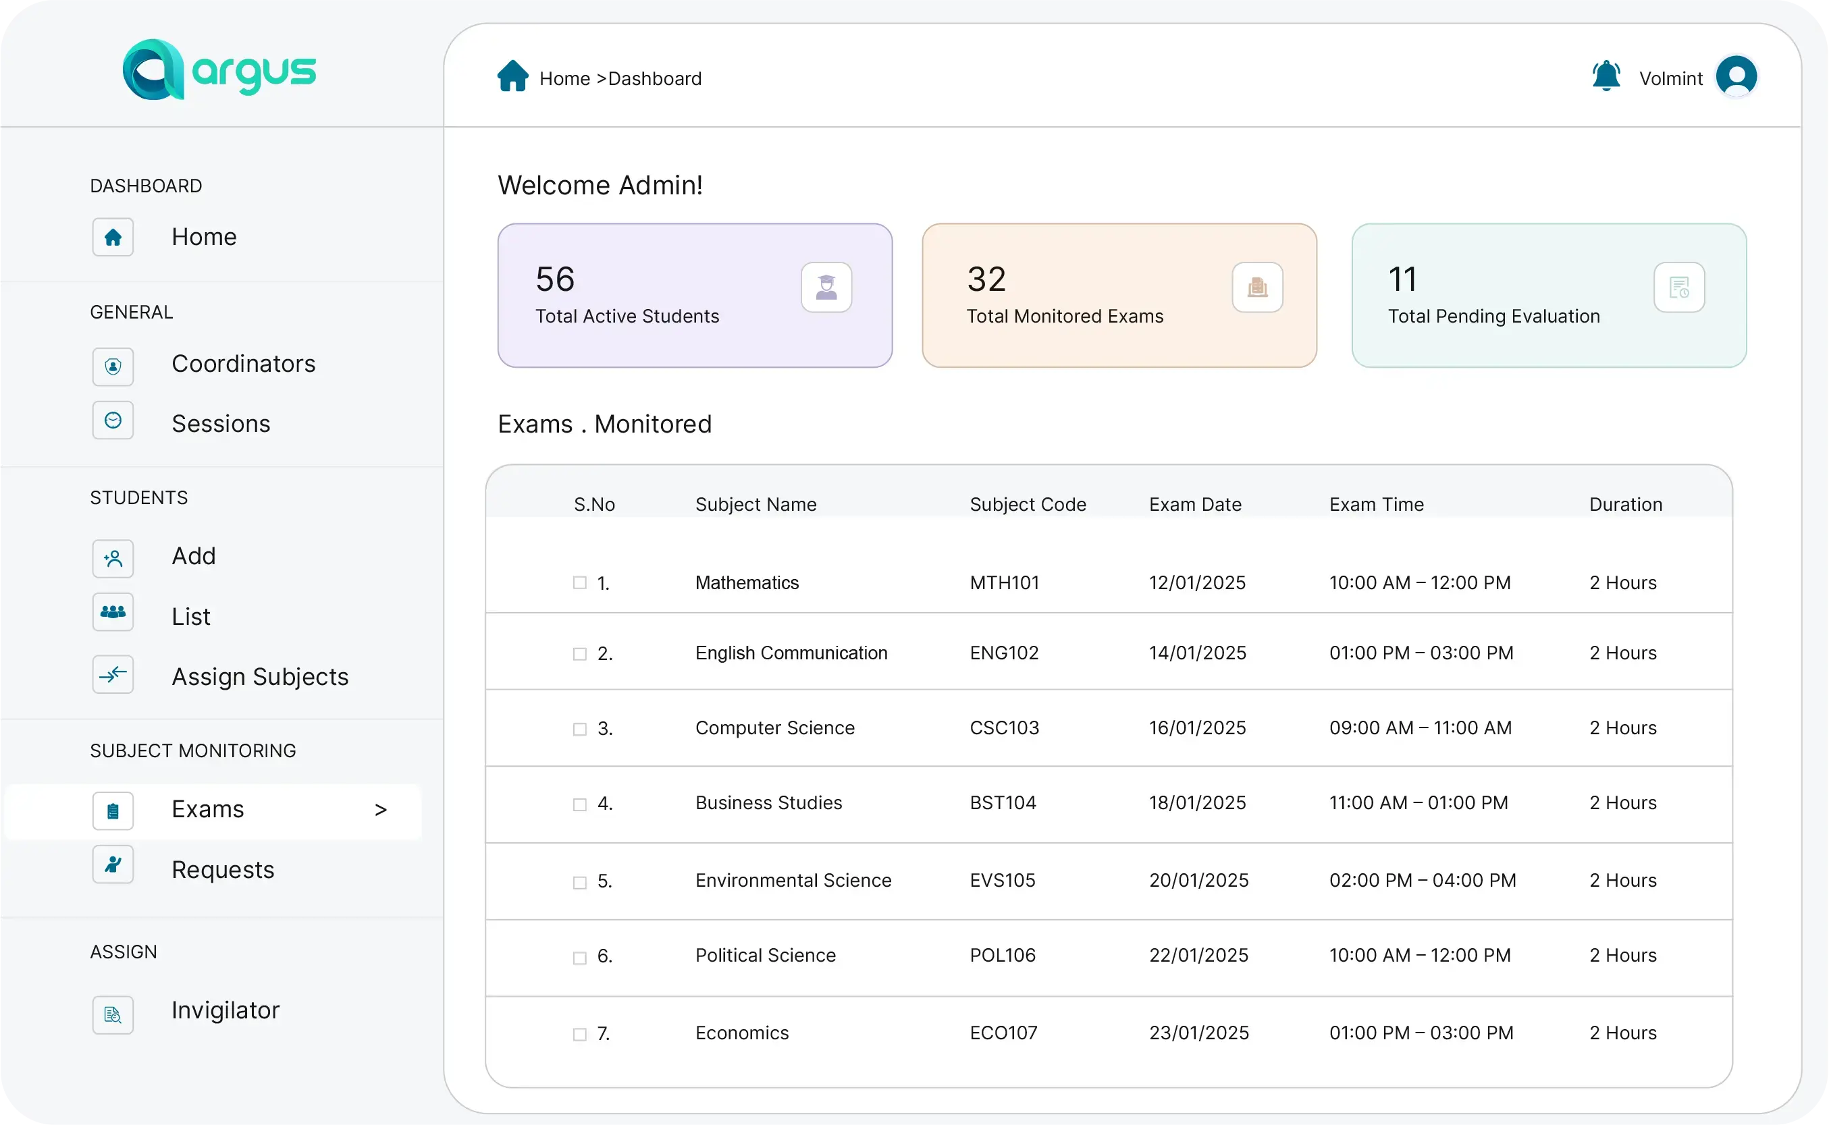Screen dimensions: 1829x1125
Task: Go to Home in the sidebar
Action: [x=204, y=237]
